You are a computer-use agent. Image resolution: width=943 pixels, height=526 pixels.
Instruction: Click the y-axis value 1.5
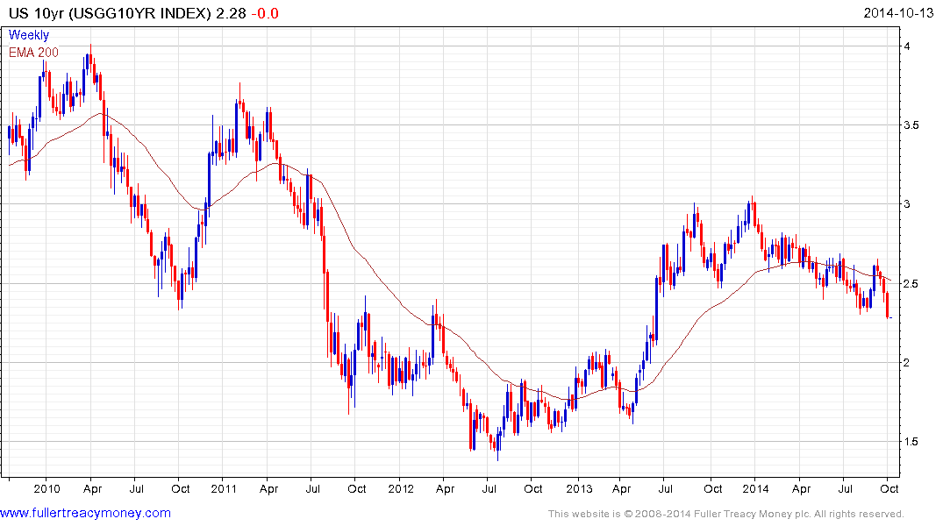click(x=911, y=441)
